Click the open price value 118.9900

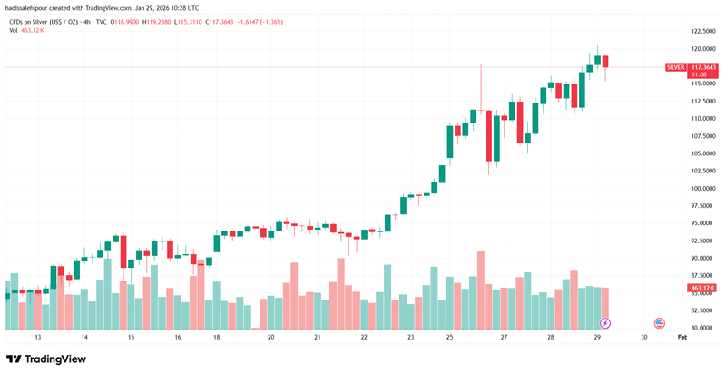click(125, 20)
